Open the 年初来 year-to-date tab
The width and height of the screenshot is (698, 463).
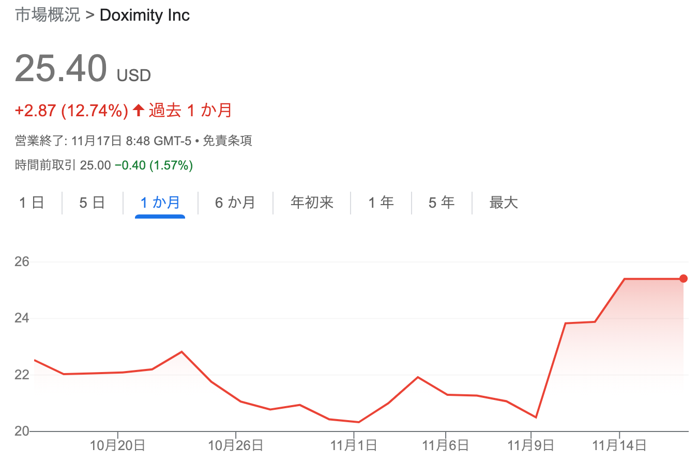(x=312, y=203)
